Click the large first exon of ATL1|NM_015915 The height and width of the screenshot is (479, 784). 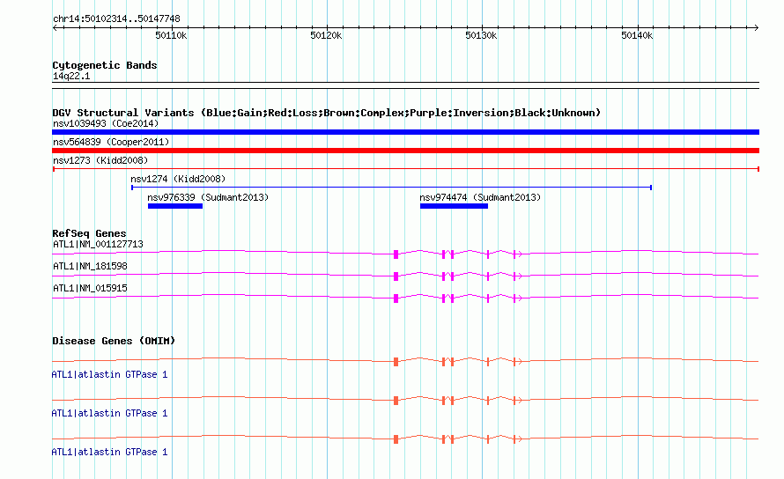[x=396, y=298]
